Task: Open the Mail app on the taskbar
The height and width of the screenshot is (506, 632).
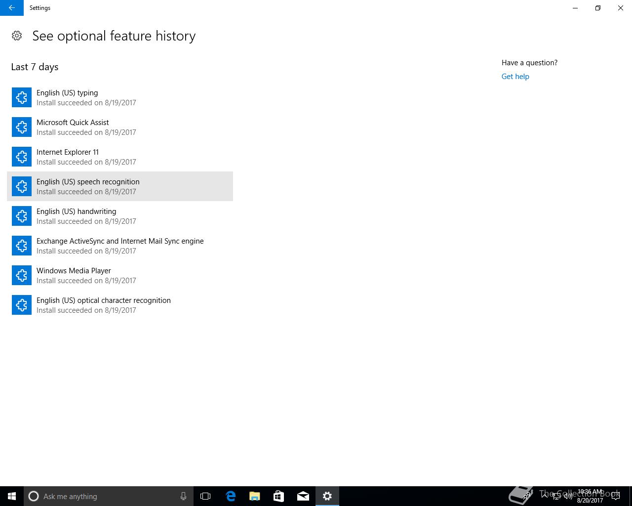Action: (303, 496)
